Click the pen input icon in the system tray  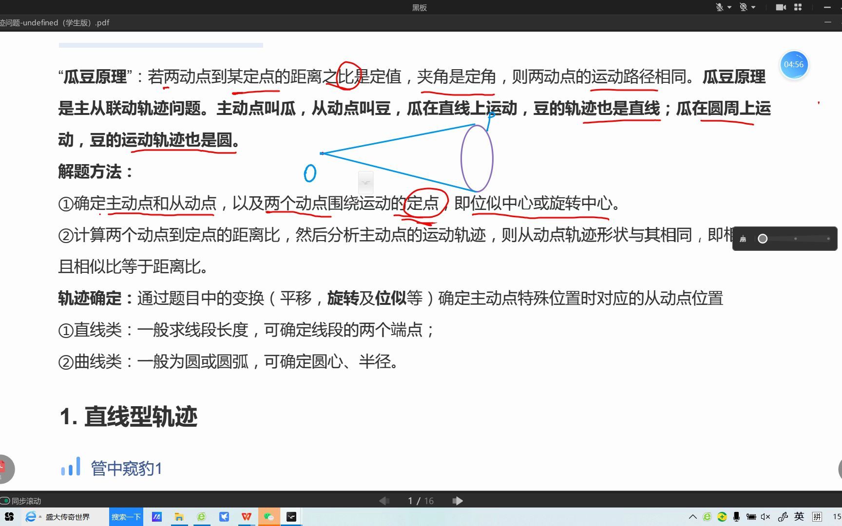click(783, 517)
